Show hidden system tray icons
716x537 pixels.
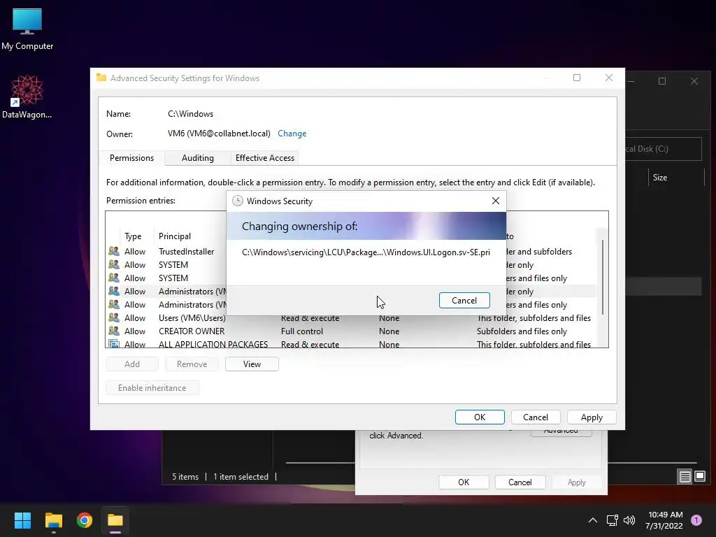click(x=593, y=520)
